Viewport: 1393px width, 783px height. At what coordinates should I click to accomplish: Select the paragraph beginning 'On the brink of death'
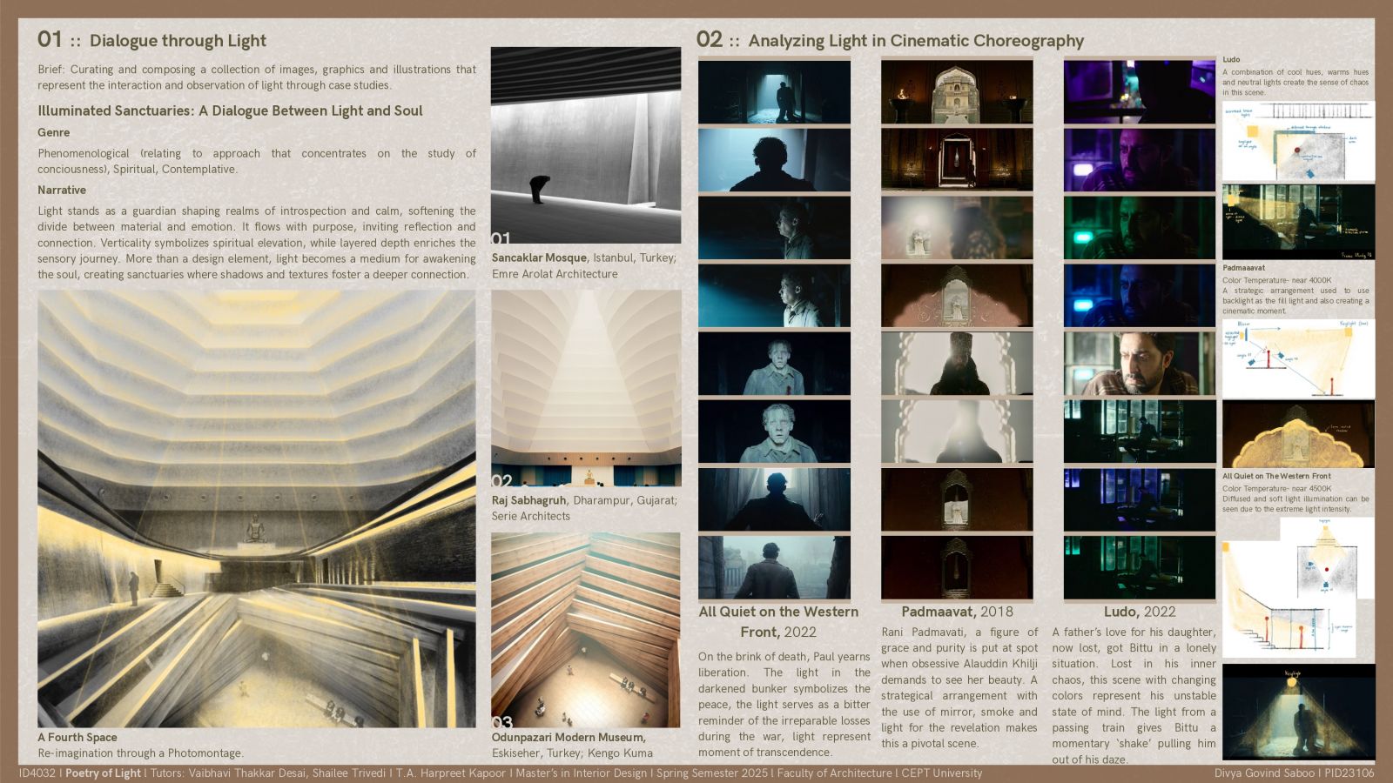[x=784, y=704]
